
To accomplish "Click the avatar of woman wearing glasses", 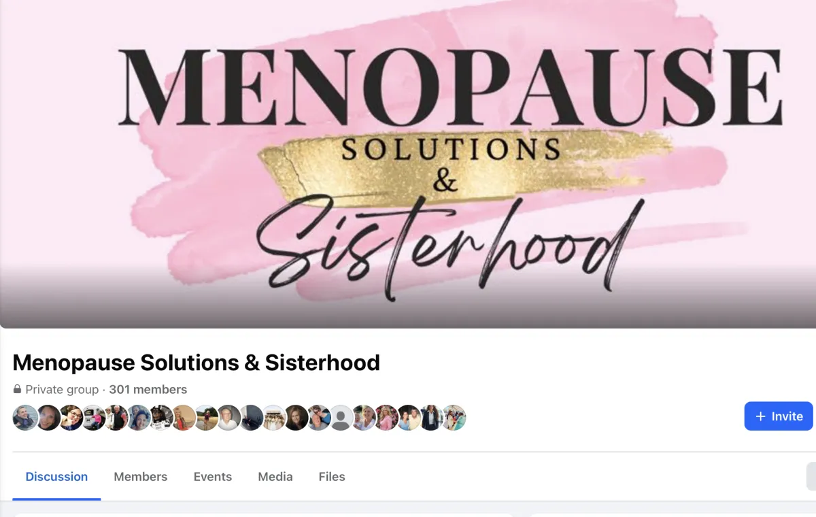I will click(x=71, y=418).
